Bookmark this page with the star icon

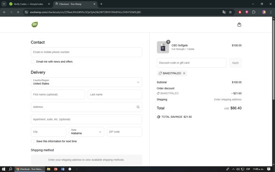point(230,12)
